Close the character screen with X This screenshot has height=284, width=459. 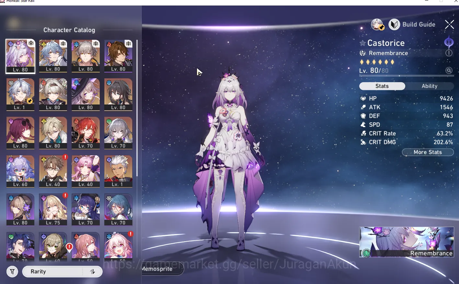449,24
